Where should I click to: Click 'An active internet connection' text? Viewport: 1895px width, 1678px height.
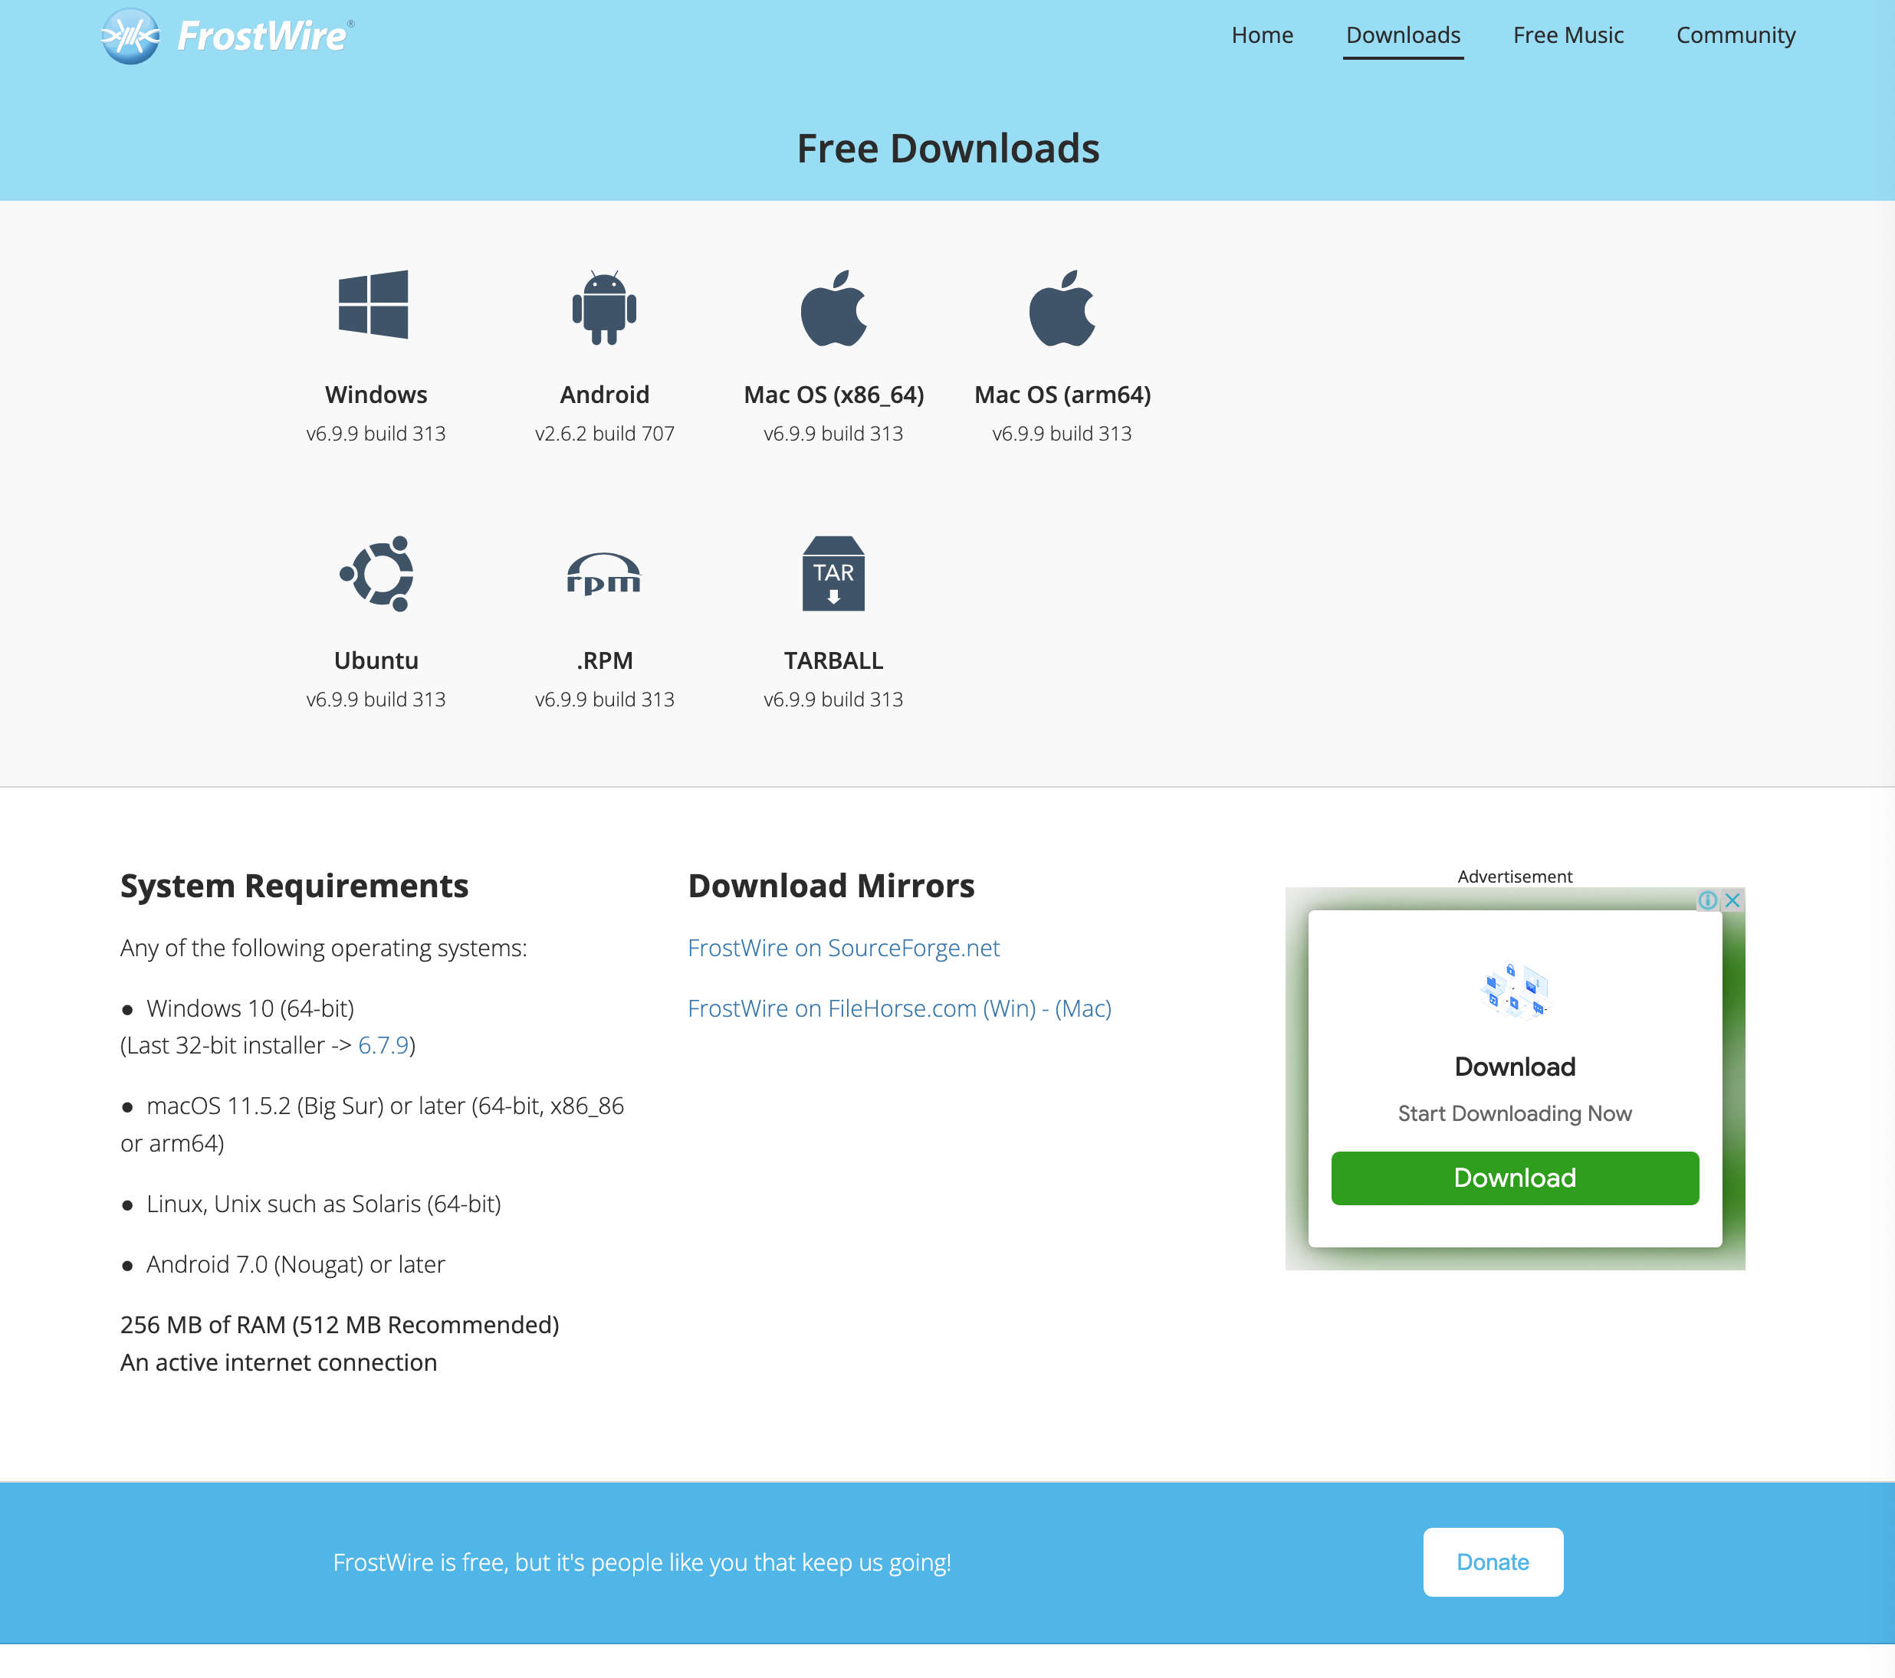click(278, 1363)
